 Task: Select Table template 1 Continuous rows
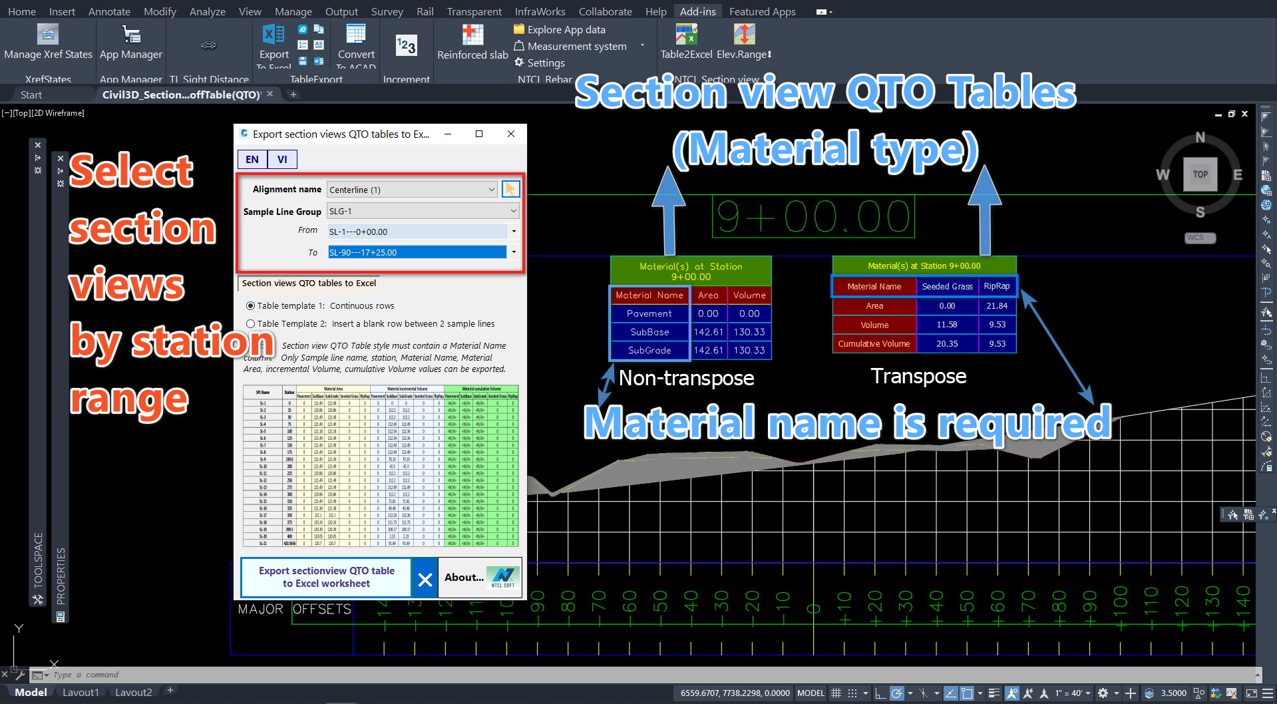point(251,306)
